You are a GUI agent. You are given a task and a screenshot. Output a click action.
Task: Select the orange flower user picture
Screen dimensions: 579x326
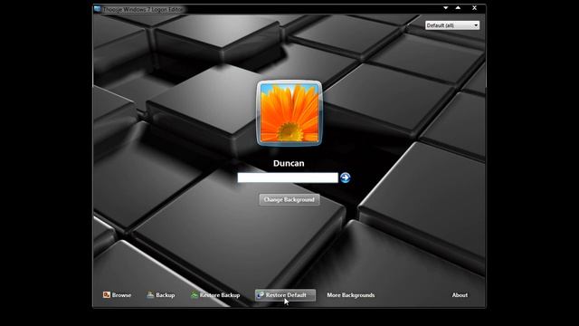[289, 112]
